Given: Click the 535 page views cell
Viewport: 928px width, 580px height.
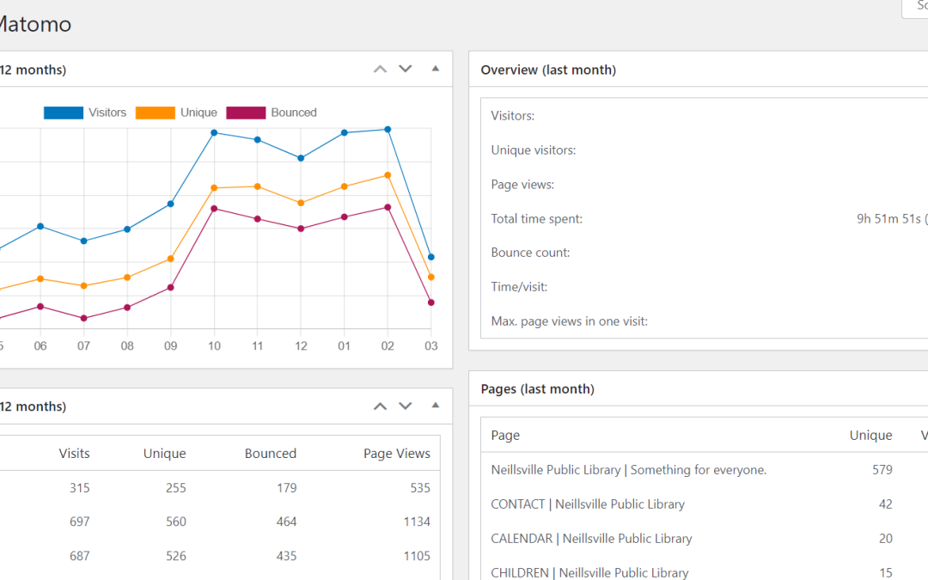Looking at the screenshot, I should 420,488.
